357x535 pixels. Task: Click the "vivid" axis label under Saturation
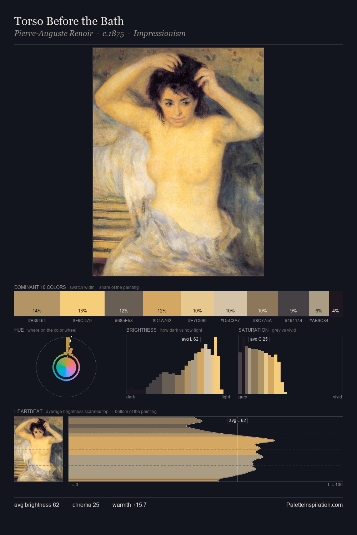coord(337,397)
